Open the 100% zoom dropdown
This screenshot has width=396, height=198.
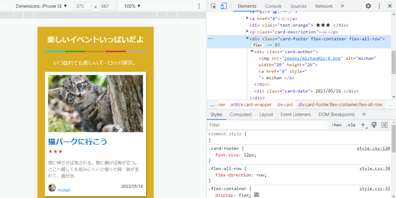pos(132,6)
